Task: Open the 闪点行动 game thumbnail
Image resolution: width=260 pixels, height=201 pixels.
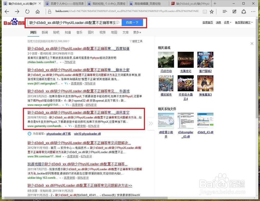Action: click(x=166, y=60)
